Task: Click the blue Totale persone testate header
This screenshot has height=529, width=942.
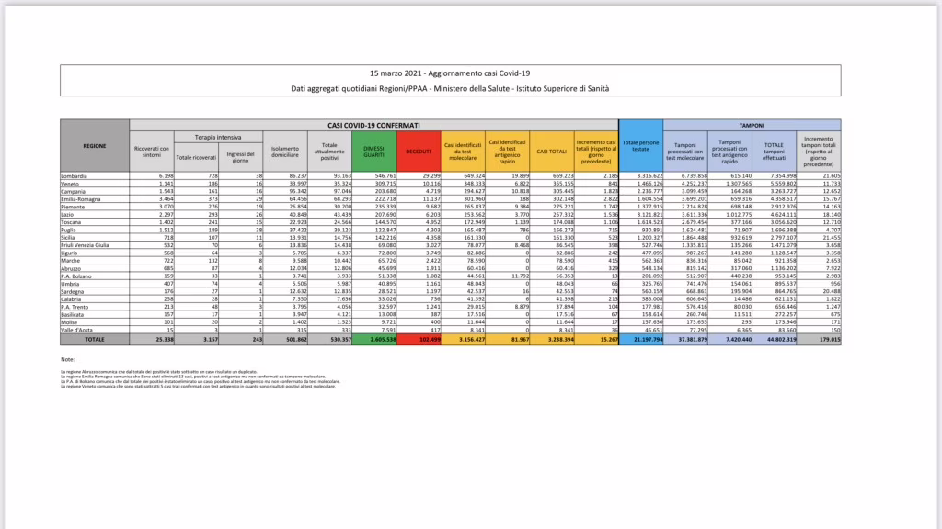Action: (x=640, y=146)
